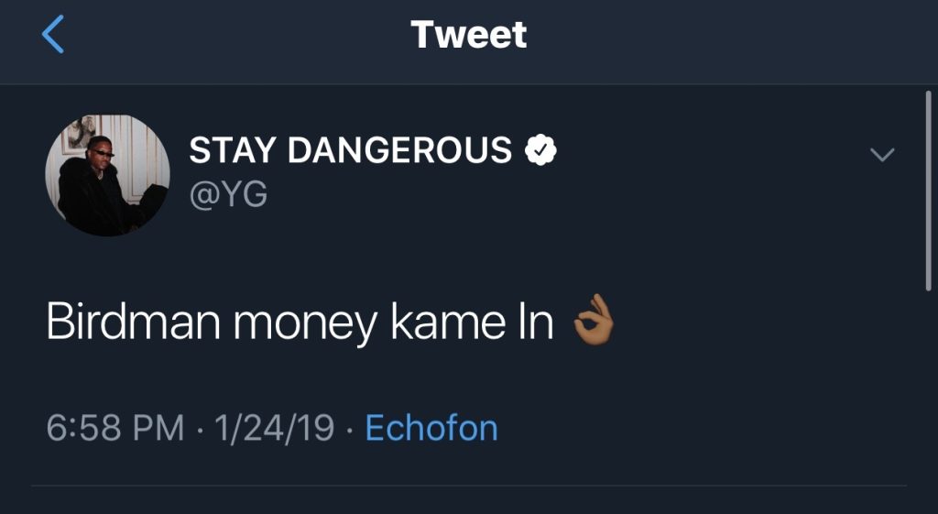The width and height of the screenshot is (938, 514).
Task: Tap the OK hand emoji
Action: click(x=593, y=321)
